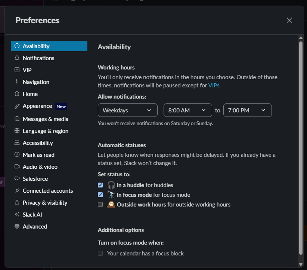307x270 pixels.
Task: Click the Navigation icon in sidebar
Action: click(17, 82)
